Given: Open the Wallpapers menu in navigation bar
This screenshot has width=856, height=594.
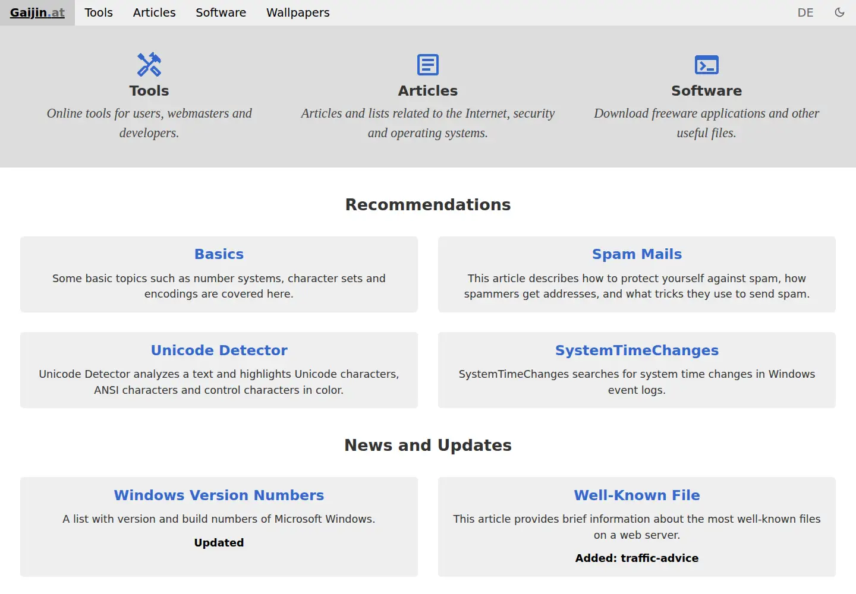Looking at the screenshot, I should click(x=298, y=12).
